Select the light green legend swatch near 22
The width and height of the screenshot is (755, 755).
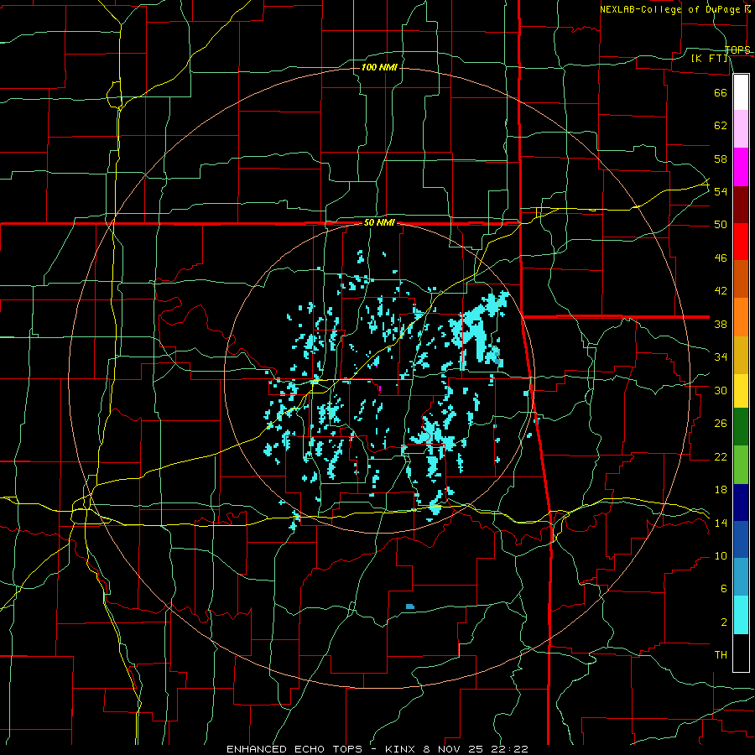(x=741, y=465)
